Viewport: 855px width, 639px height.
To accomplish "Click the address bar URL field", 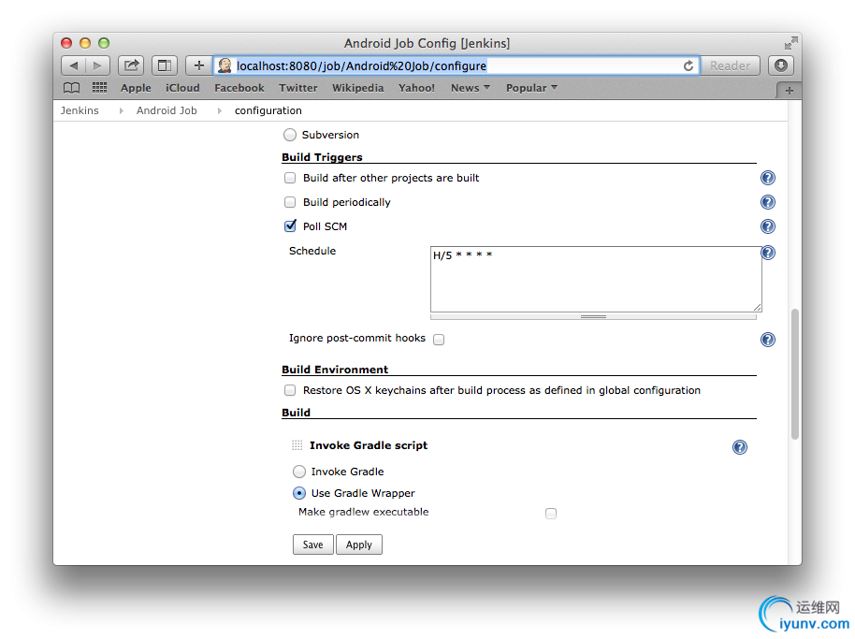I will pos(456,66).
